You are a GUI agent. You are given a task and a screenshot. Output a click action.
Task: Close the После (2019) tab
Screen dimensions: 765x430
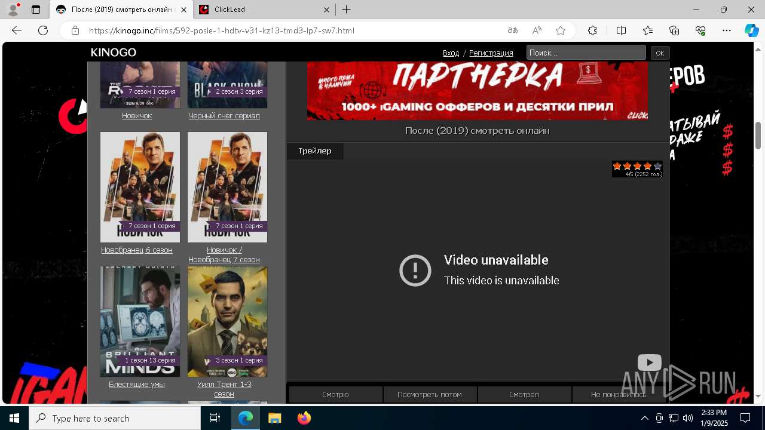pyautogui.click(x=183, y=10)
